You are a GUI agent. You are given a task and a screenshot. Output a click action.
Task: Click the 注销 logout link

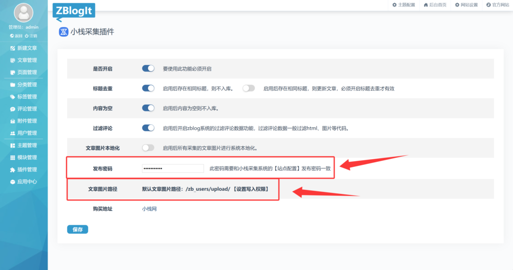(x=31, y=36)
